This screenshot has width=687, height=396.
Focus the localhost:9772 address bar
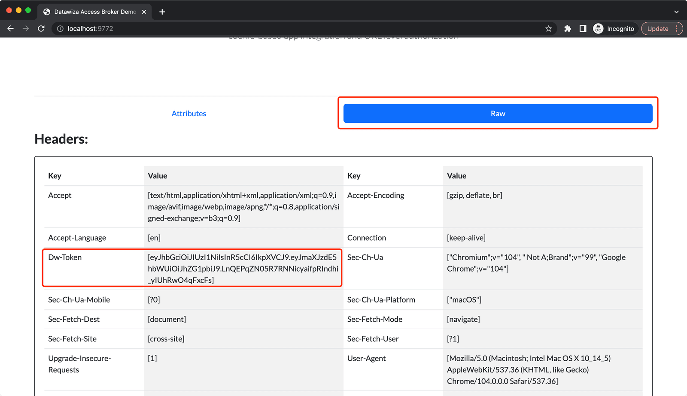click(x=301, y=29)
